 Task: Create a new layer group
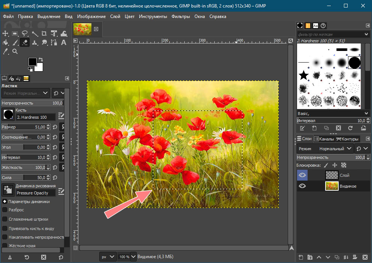[x=310, y=257]
